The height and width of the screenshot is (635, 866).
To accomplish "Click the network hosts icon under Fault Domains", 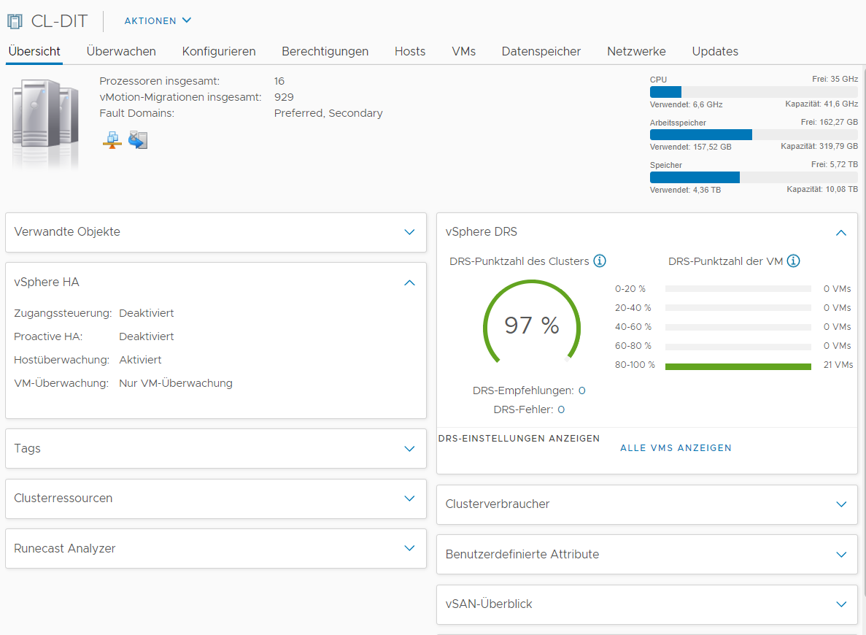I will click(112, 140).
